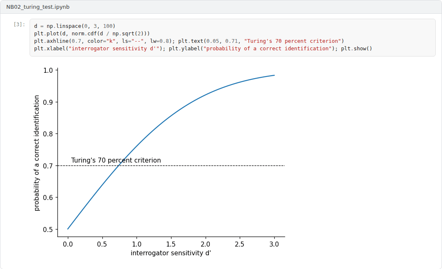Image resolution: width=442 pixels, height=269 pixels.
Task: Click the x-axis tick label 3.0
Action: click(274, 244)
